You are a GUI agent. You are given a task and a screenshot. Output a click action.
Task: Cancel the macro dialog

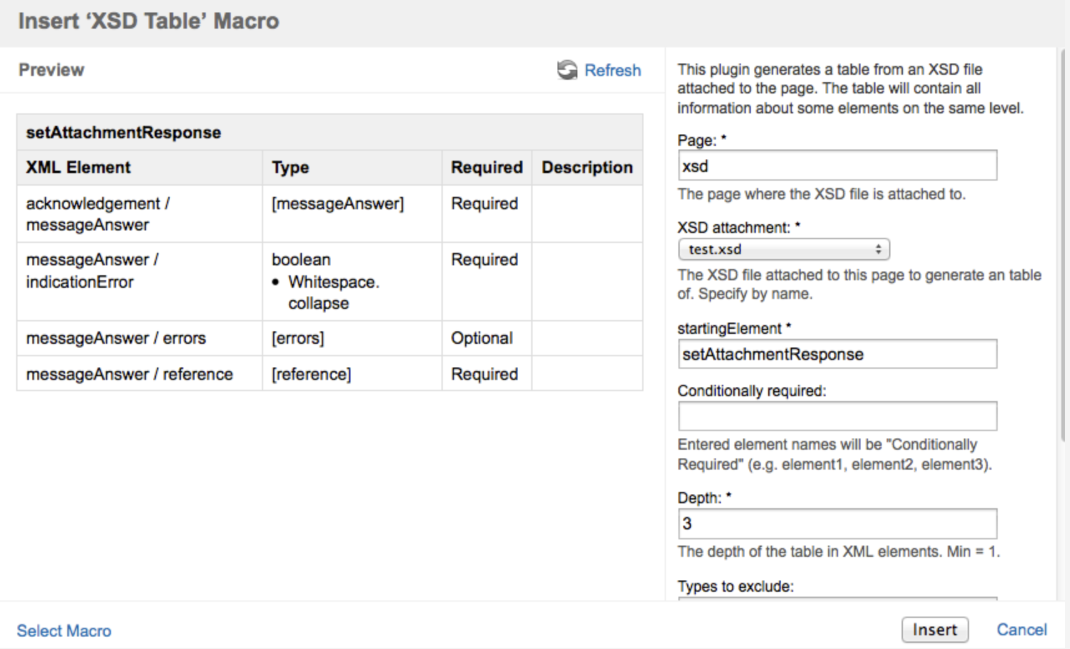pyautogui.click(x=1021, y=630)
